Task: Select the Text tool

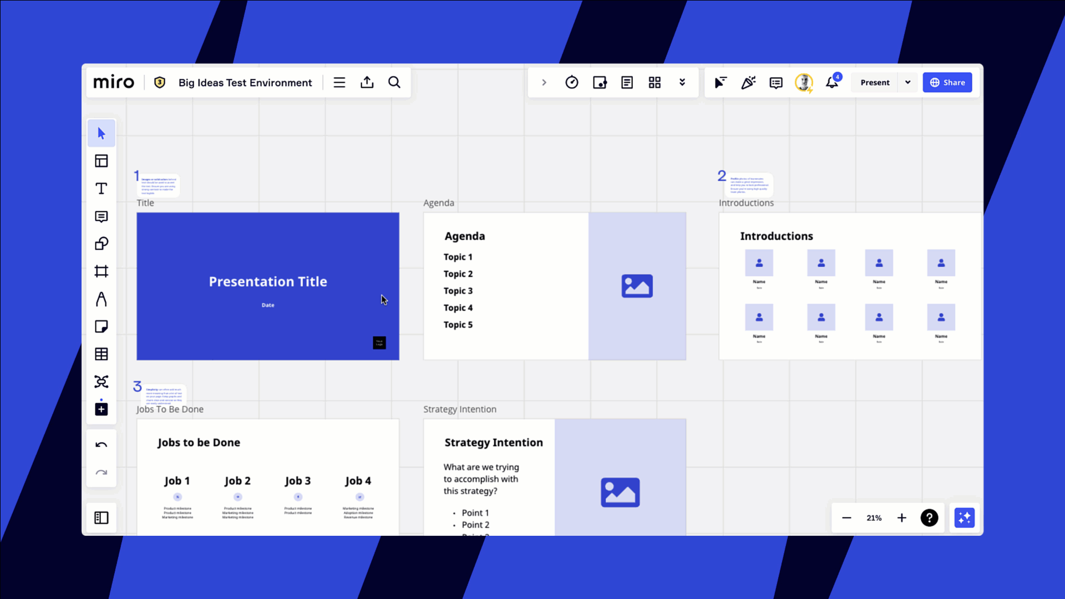Action: [101, 189]
